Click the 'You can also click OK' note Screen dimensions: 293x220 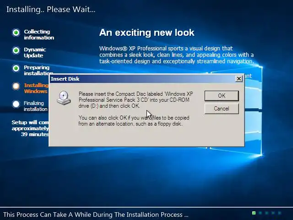coord(134,121)
